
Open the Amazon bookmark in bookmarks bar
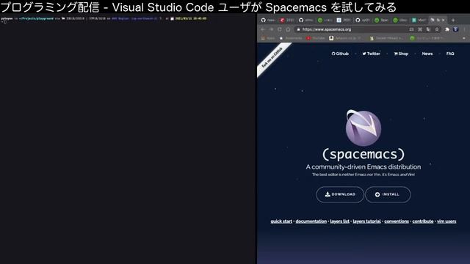[x=345, y=38]
